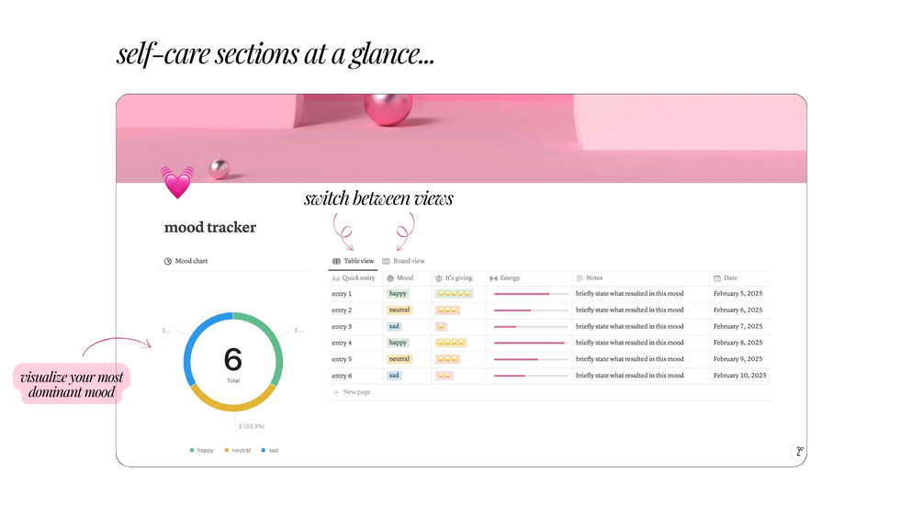
Task: Open entry 6 row
Action: click(342, 376)
